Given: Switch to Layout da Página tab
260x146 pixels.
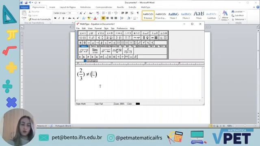Looking at the screenshot, I should tap(68, 7).
